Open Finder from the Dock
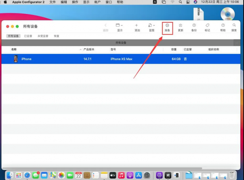This screenshot has width=244, height=180. [x=10, y=176]
